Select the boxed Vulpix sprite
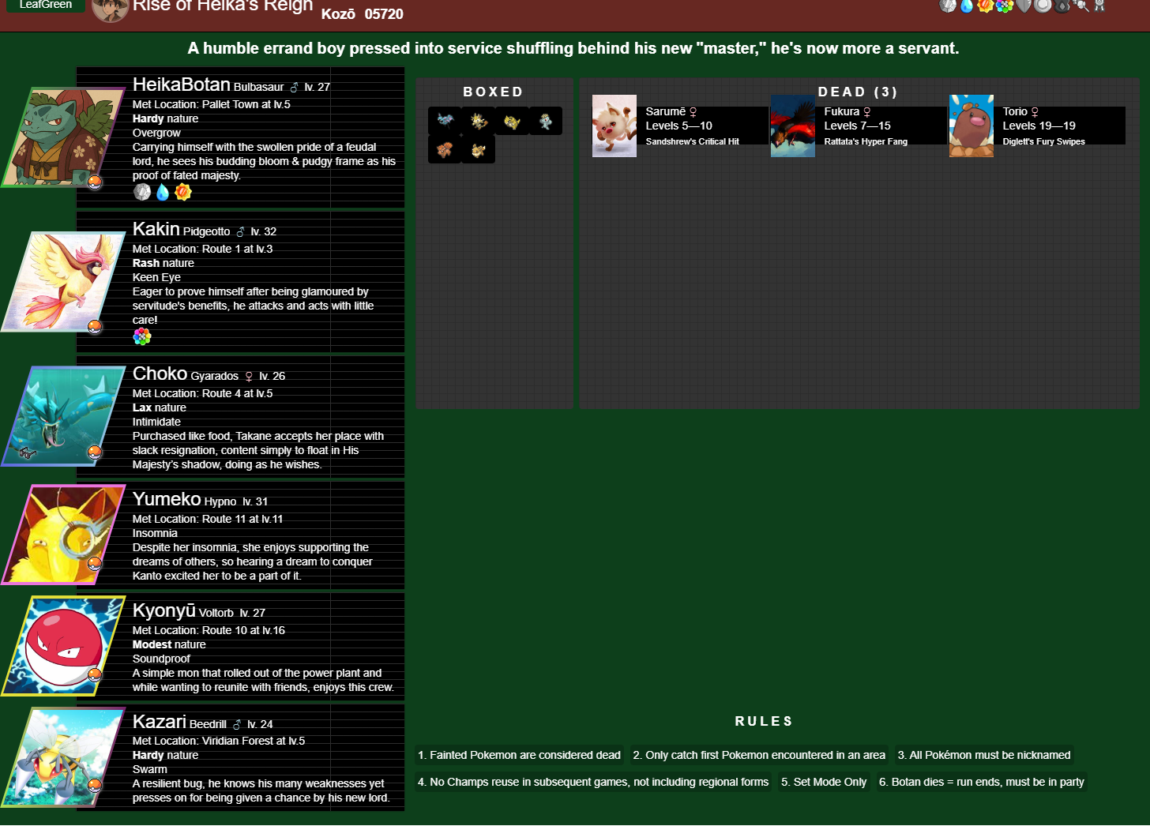The image size is (1150, 826). pos(445,149)
